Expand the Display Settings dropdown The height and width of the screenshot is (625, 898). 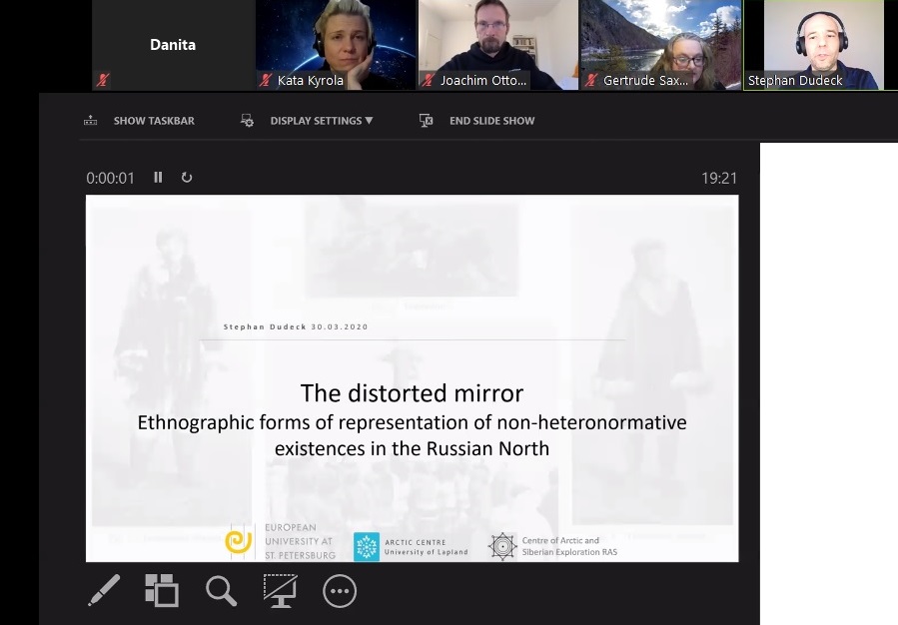coord(321,121)
